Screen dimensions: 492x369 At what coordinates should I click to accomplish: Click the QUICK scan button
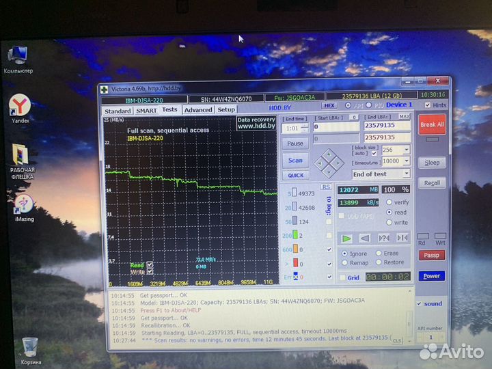click(x=296, y=176)
